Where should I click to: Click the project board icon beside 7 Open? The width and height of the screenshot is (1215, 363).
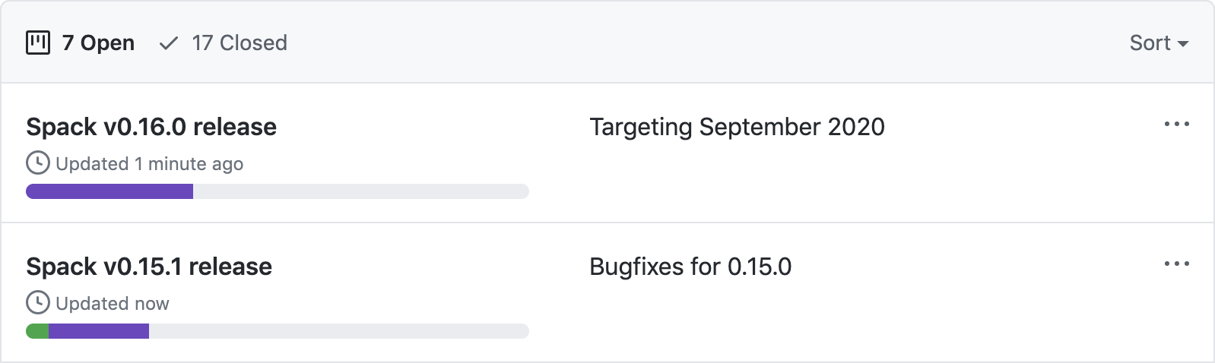(x=38, y=43)
